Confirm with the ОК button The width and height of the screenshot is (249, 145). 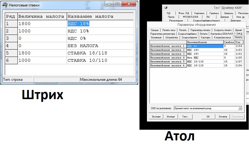[x=208, y=117]
